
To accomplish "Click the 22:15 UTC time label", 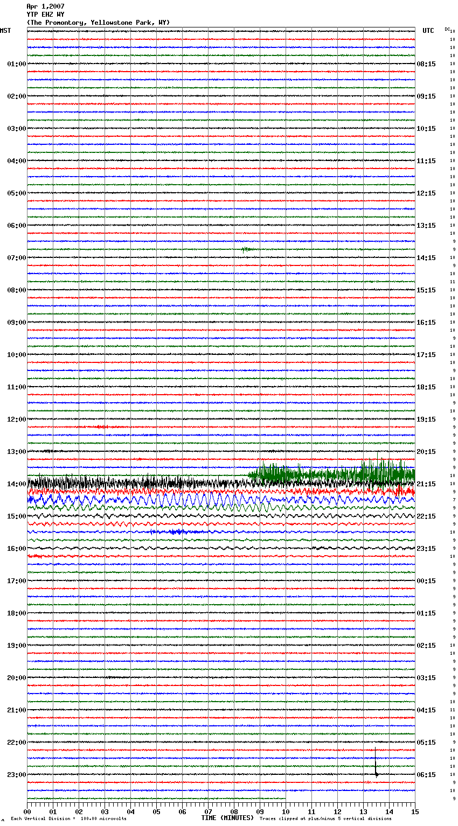I will pos(426,516).
